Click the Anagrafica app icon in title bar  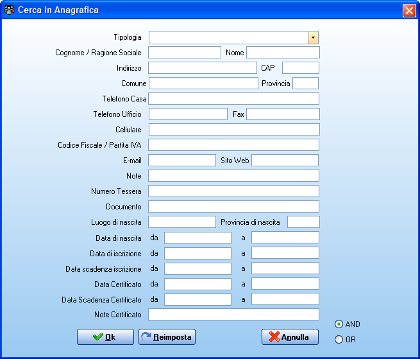pyautogui.click(x=9, y=10)
